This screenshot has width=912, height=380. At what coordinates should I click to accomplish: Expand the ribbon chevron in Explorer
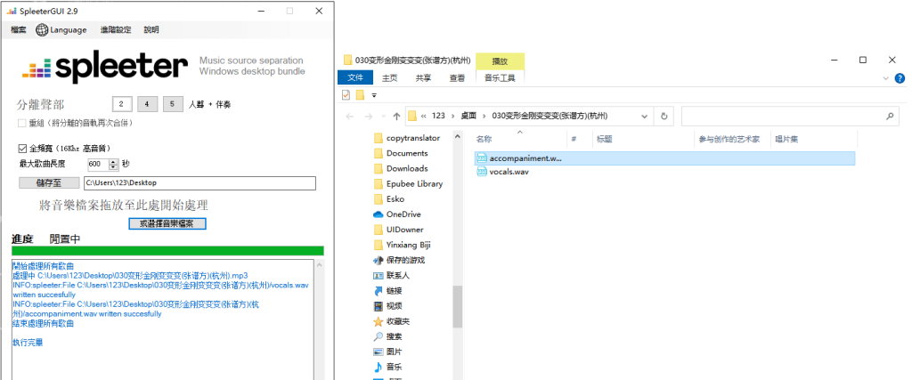886,77
